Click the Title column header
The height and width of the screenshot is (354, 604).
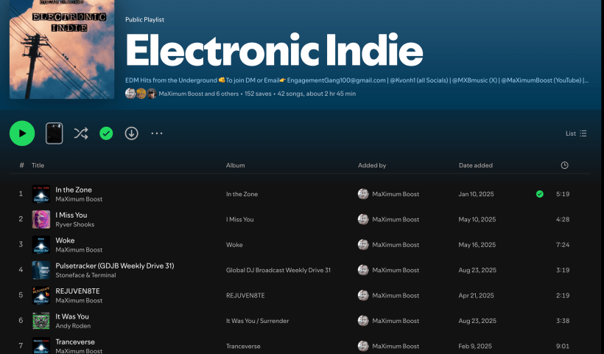38,165
